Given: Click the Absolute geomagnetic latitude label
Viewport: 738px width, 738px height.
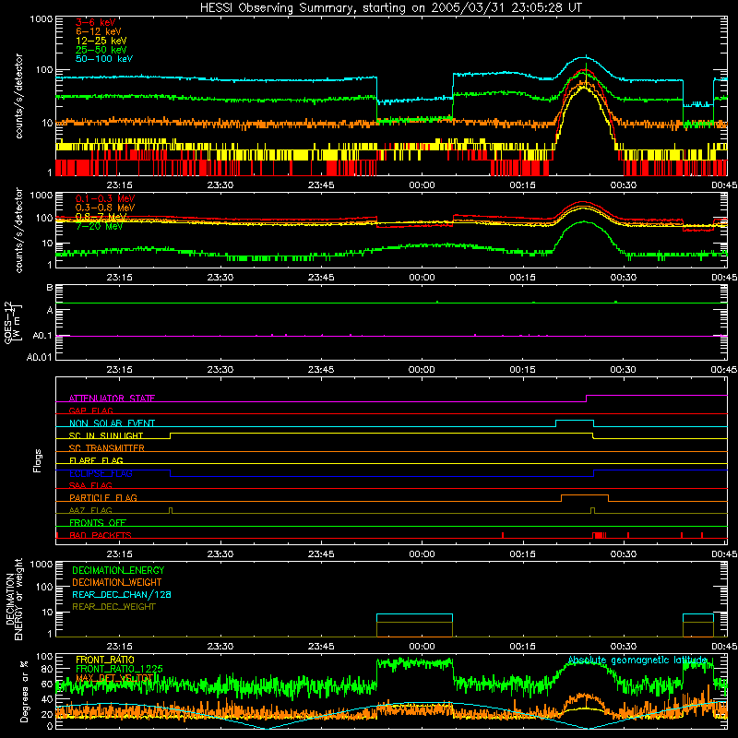Looking at the screenshot, I should [637, 661].
